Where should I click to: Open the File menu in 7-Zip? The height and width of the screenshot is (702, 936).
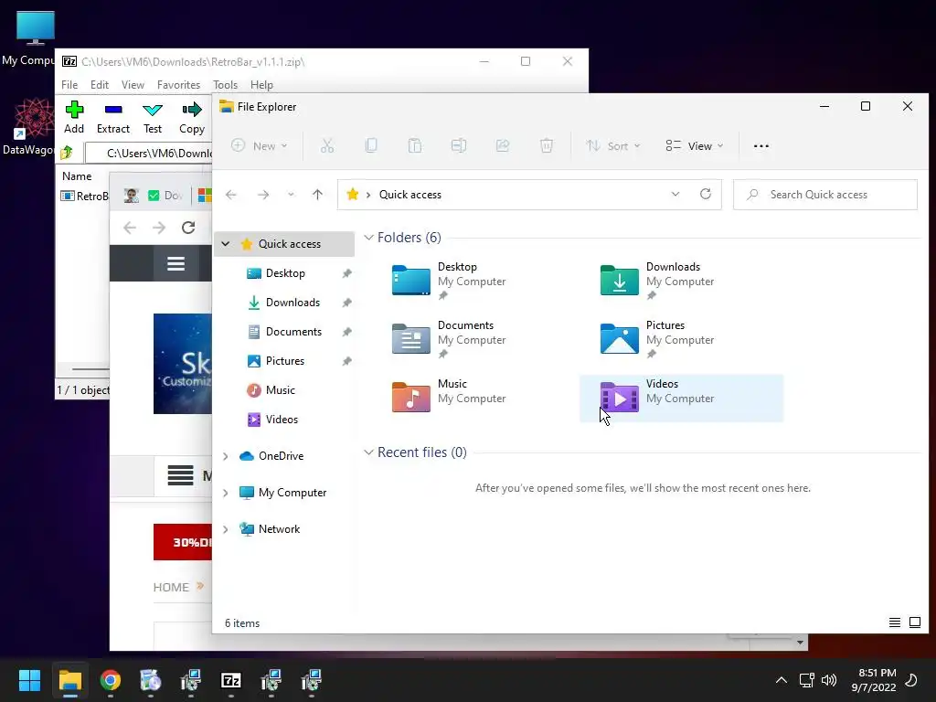(69, 85)
